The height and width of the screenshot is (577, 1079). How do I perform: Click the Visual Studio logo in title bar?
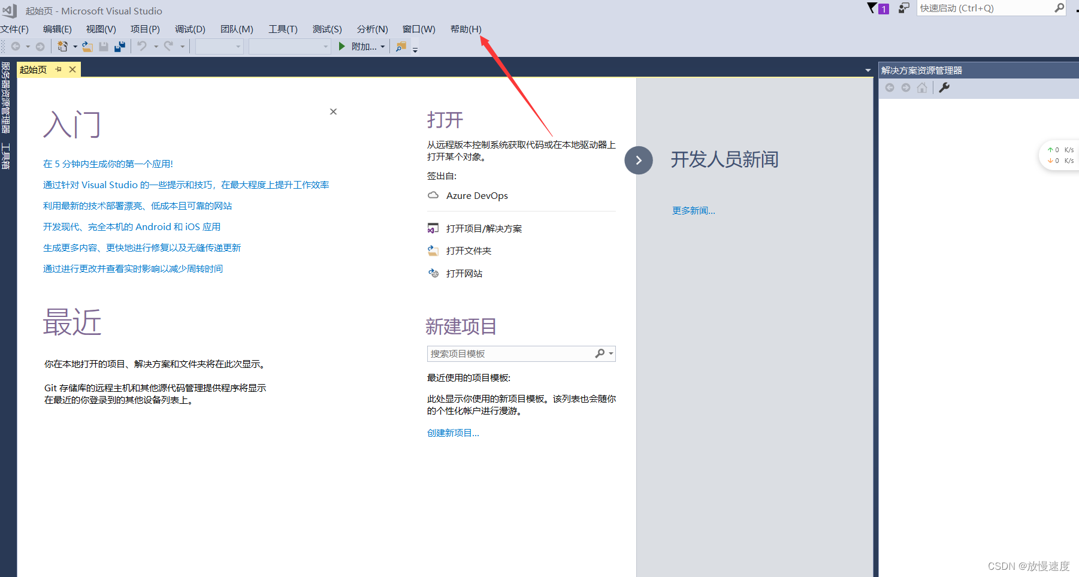tap(10, 10)
